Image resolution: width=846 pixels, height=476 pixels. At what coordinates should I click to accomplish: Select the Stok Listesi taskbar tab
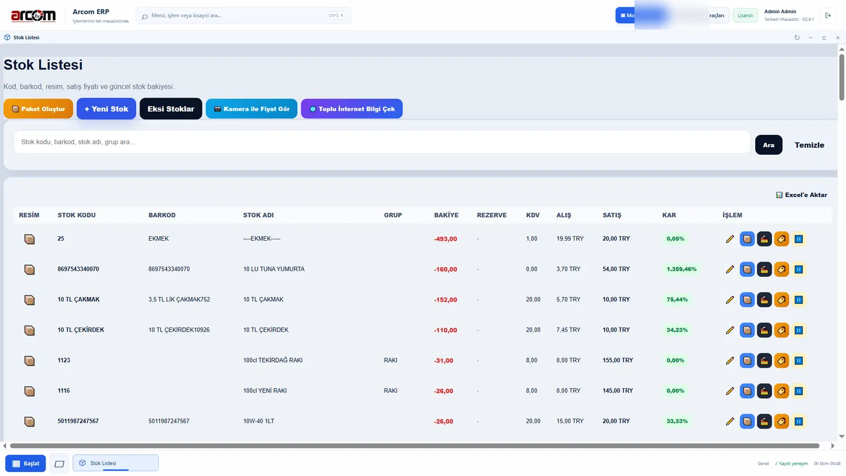[116, 463]
